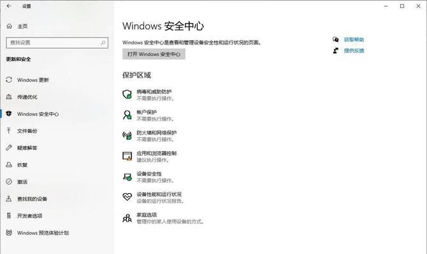Click the back arrow in title bar

click(x=9, y=6)
